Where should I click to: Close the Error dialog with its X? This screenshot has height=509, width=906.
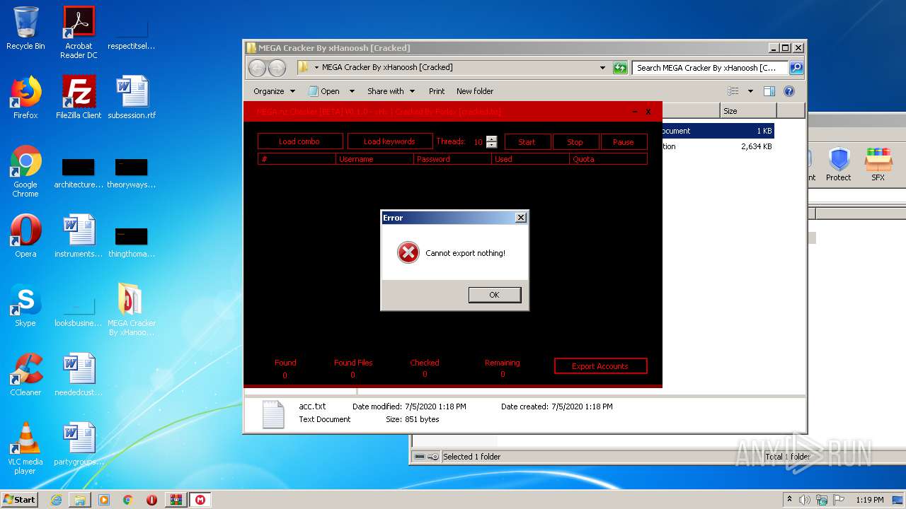tap(521, 218)
